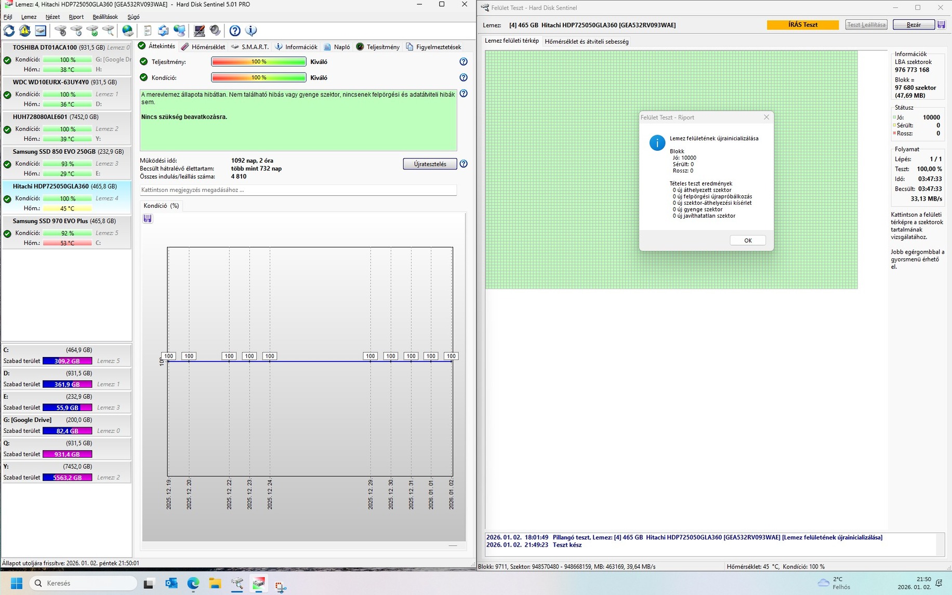
Task: Click the save icon next to Bezár
Action: pos(942,24)
